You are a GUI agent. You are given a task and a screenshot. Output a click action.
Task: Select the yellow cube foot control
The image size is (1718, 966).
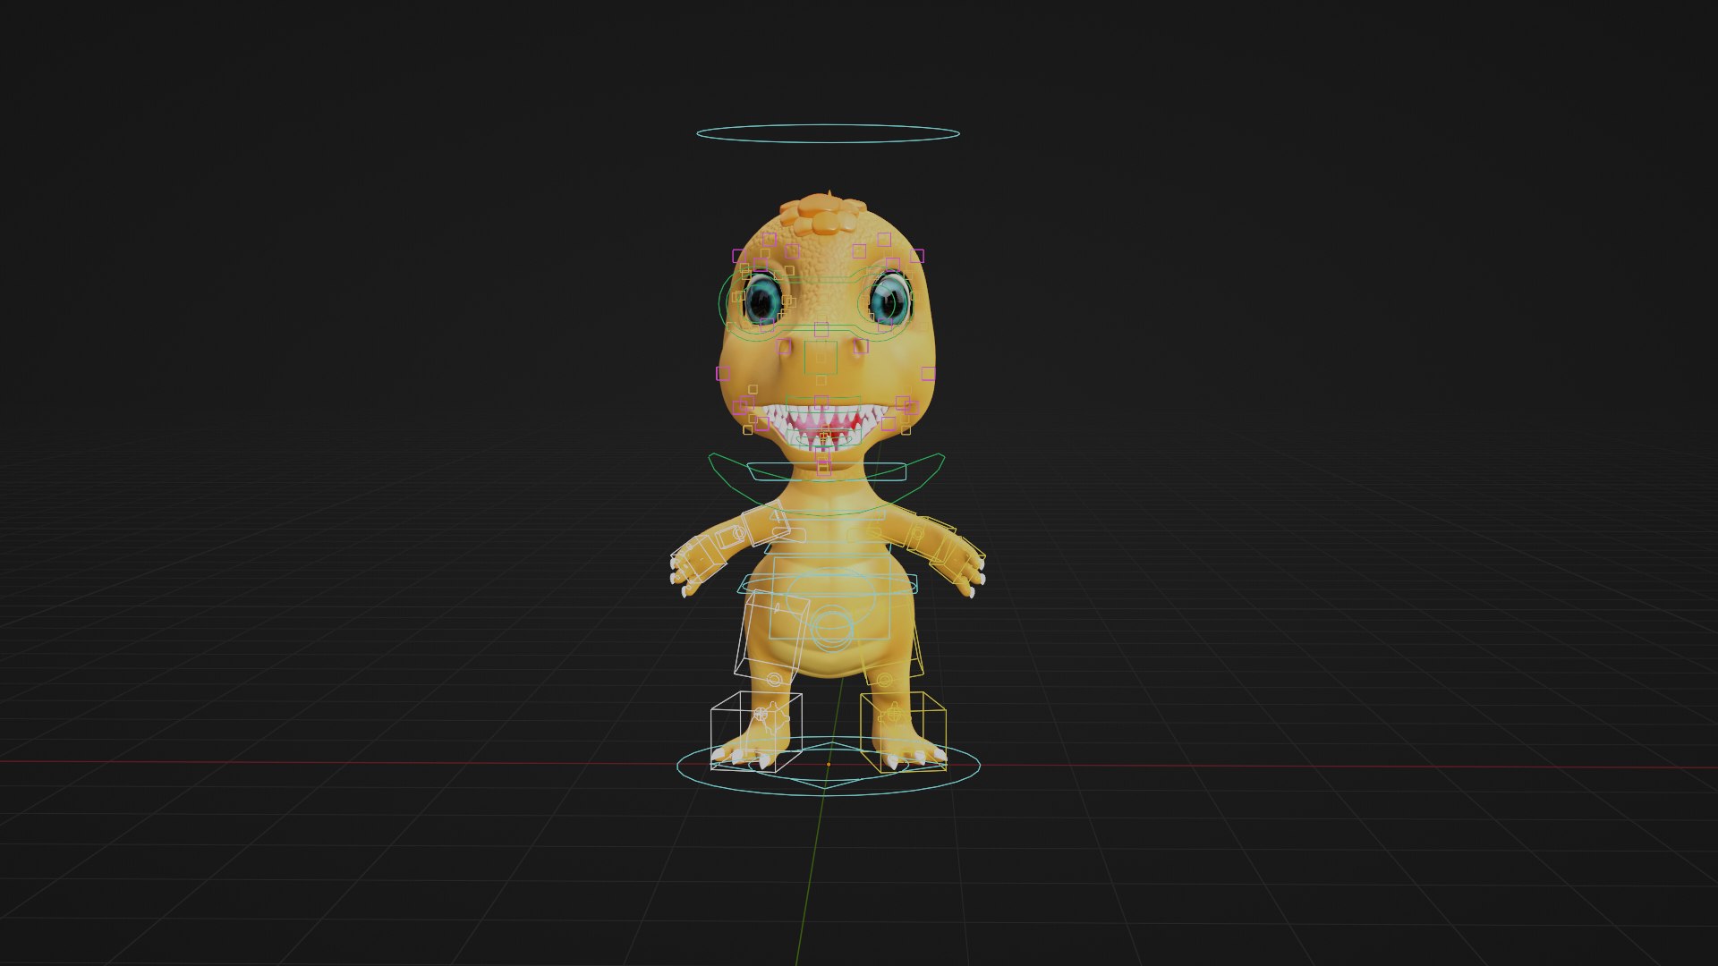(903, 732)
